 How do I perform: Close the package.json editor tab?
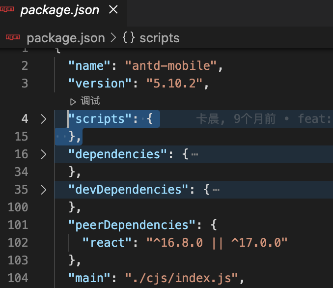click(x=112, y=10)
